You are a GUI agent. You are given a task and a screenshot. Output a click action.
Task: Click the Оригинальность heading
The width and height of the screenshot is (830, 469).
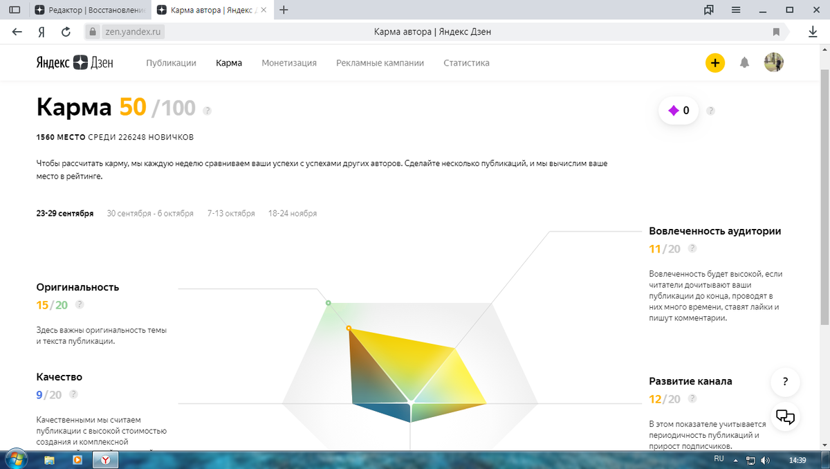click(x=77, y=286)
